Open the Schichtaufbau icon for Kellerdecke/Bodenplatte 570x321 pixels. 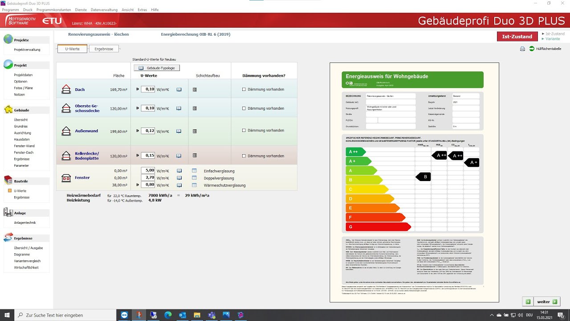point(195,156)
